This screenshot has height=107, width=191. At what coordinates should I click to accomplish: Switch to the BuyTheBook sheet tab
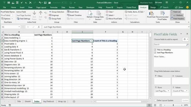pos(48,101)
